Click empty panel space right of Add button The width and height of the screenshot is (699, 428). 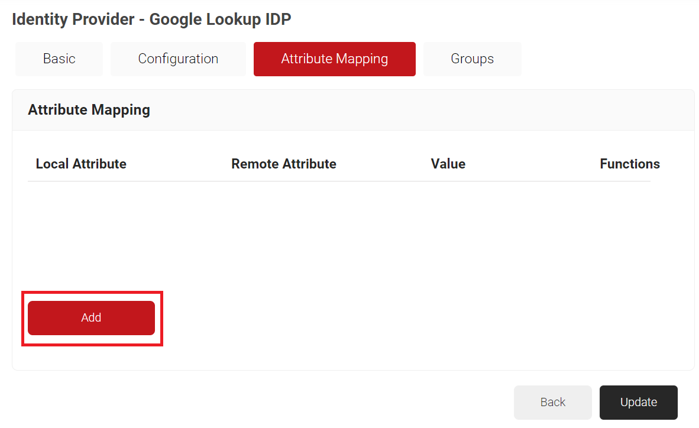click(414, 318)
